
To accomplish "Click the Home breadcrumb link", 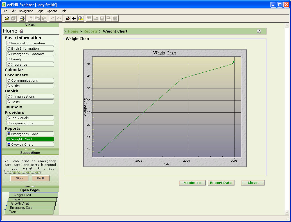I will click(x=73, y=31).
